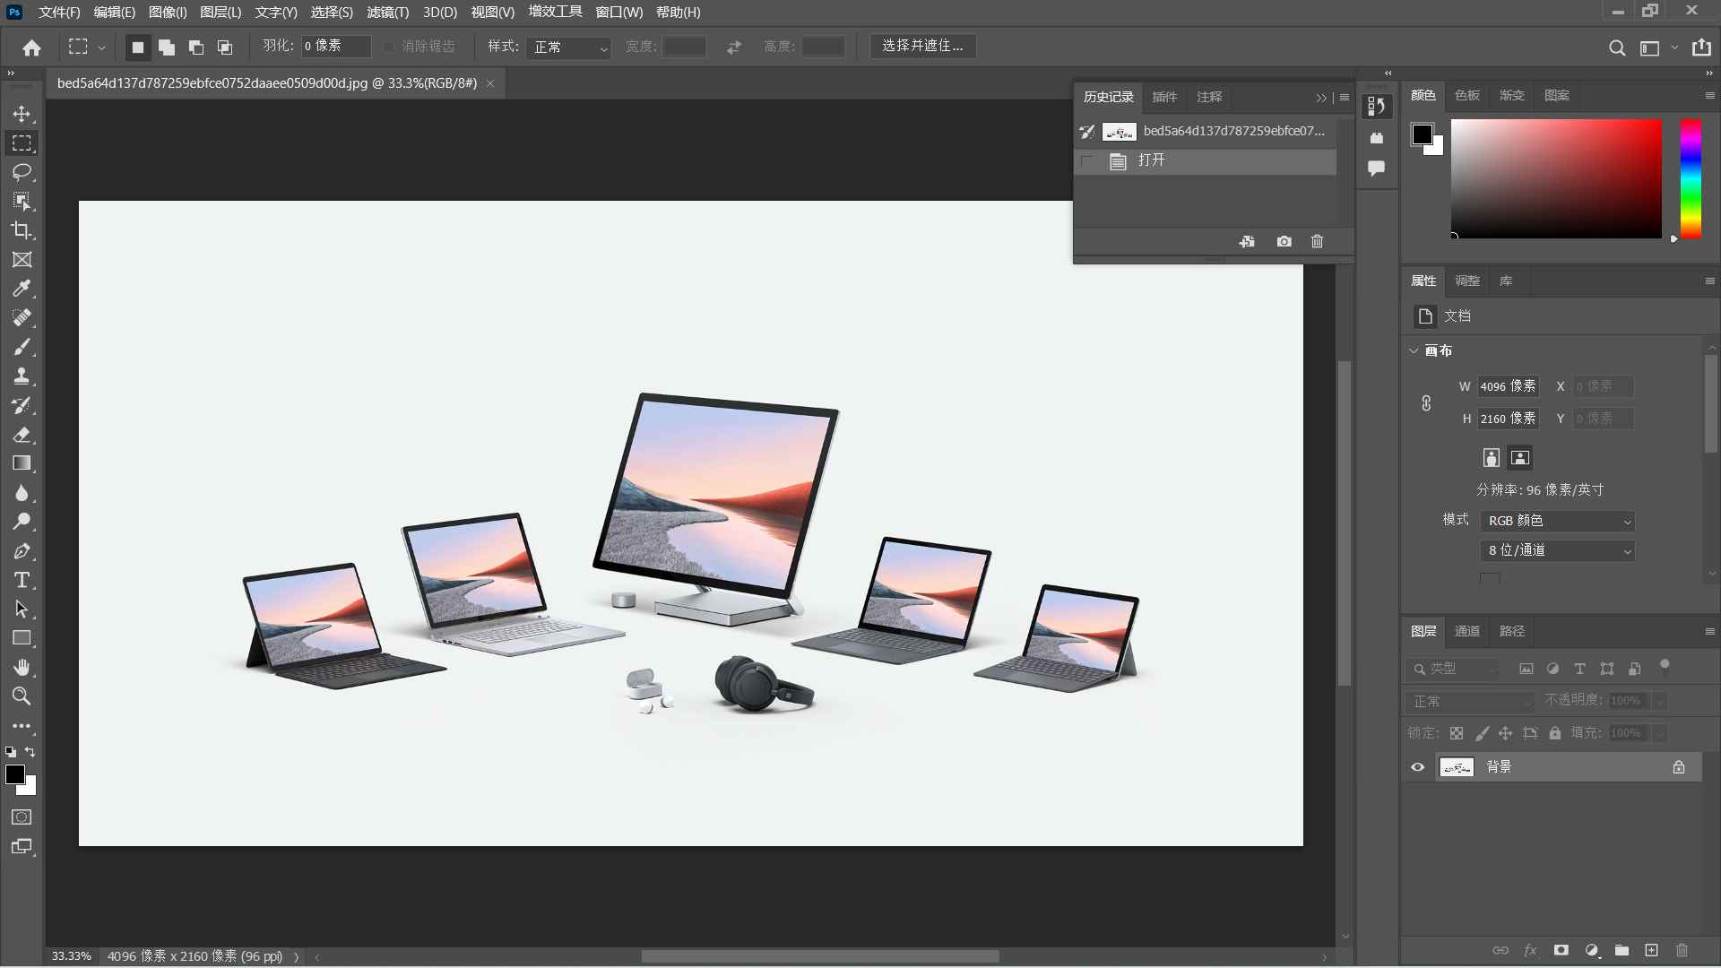
Task: Select the Clone Stamp tool
Action: [22, 376]
